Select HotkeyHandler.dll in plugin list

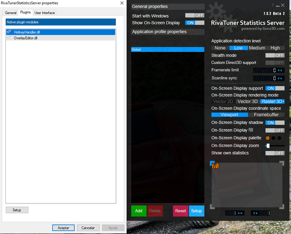point(60,32)
